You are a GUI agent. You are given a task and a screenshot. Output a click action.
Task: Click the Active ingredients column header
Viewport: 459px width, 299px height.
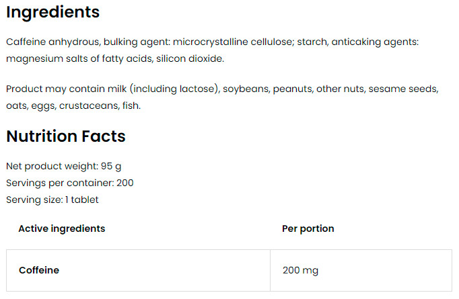(62, 228)
